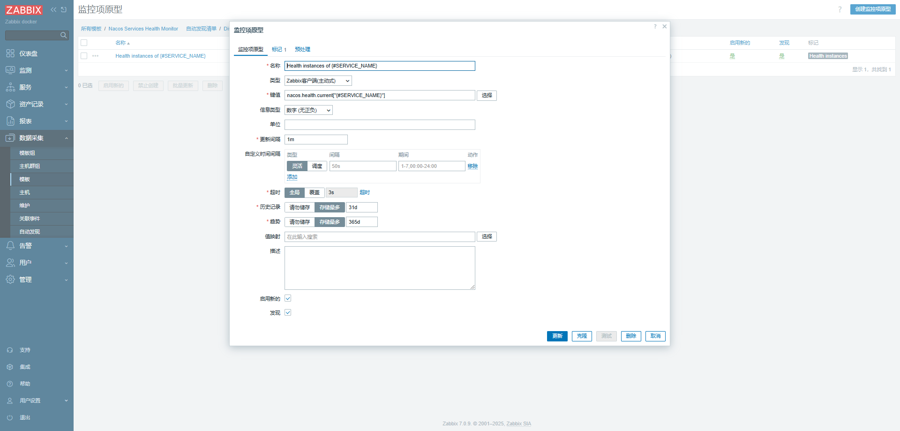
Task: Click the Logout power icon
Action: (x=10, y=417)
